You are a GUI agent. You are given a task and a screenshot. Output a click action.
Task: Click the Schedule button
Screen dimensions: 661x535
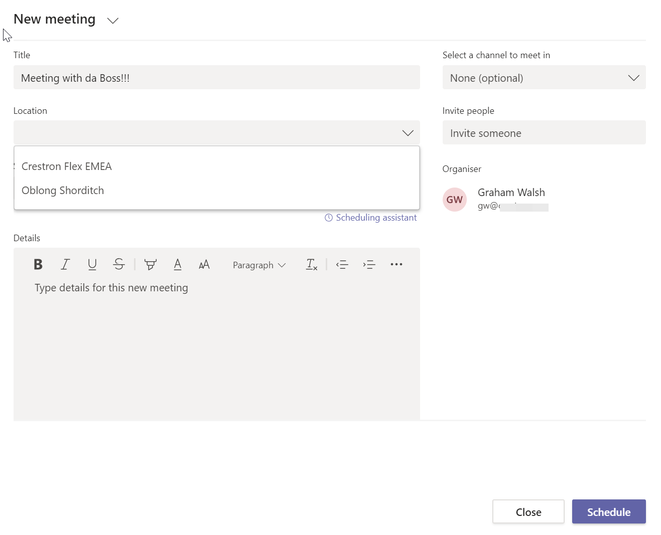pyautogui.click(x=609, y=512)
